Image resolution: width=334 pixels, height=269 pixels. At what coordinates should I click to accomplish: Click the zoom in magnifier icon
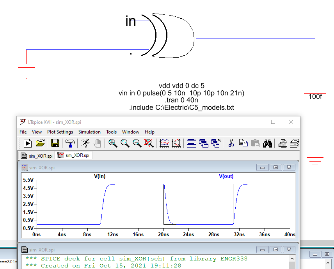(113, 143)
